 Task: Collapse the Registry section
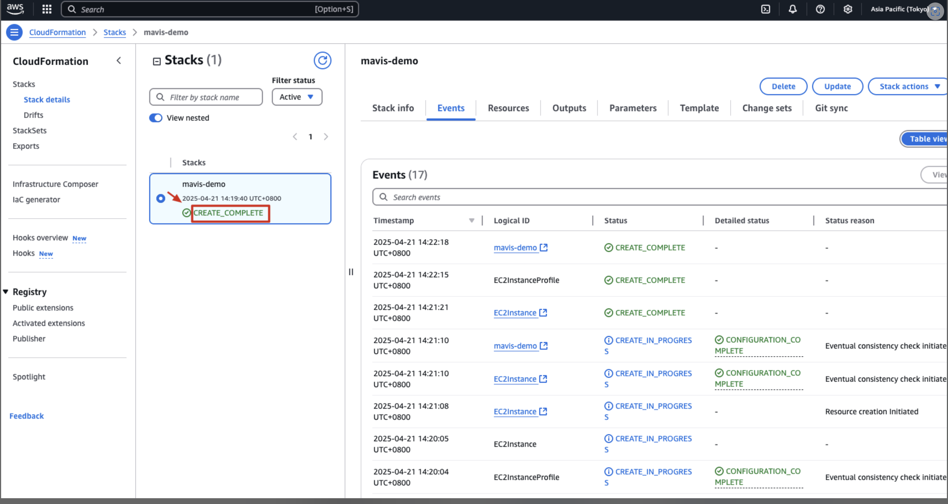(x=6, y=292)
